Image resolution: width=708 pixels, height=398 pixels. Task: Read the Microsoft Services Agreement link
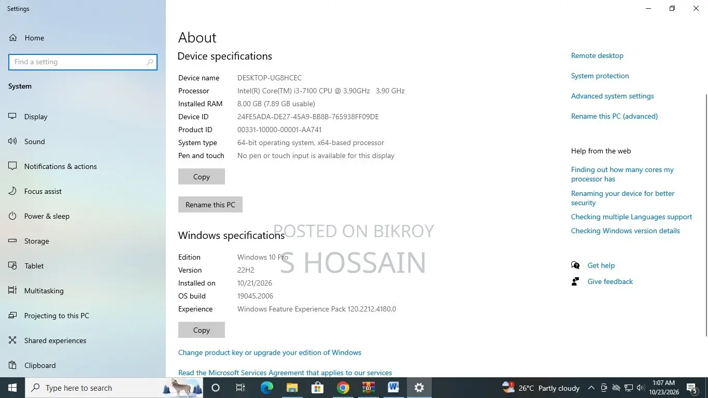(x=285, y=373)
